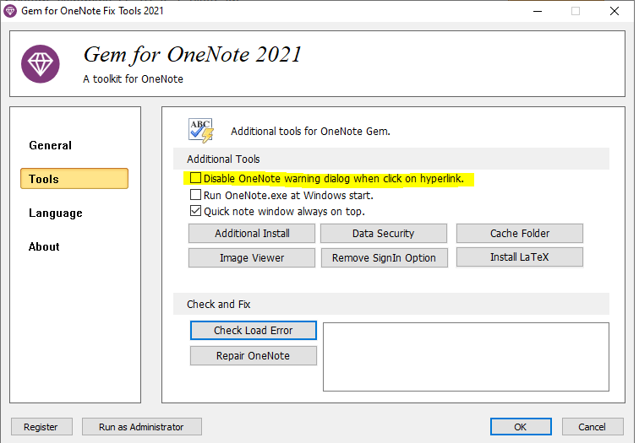Click the Install LaTeX button
Viewport: 639px width, 443px height.
point(520,257)
